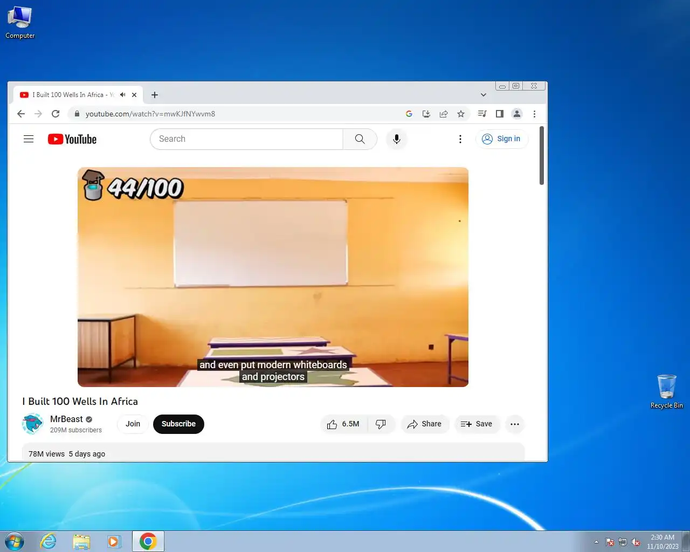
Task: Select the Computer desktop icon
Action: click(x=20, y=23)
